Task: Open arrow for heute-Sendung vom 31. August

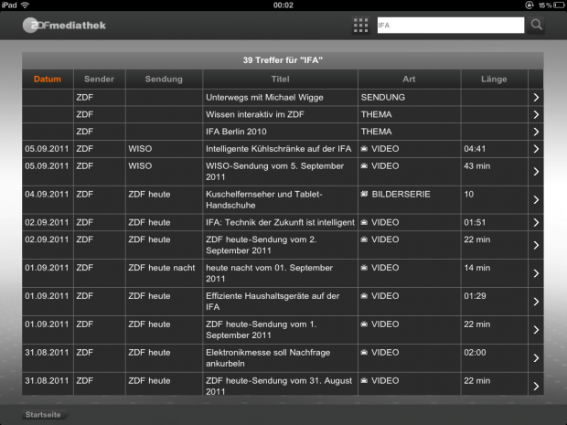Action: click(536, 387)
